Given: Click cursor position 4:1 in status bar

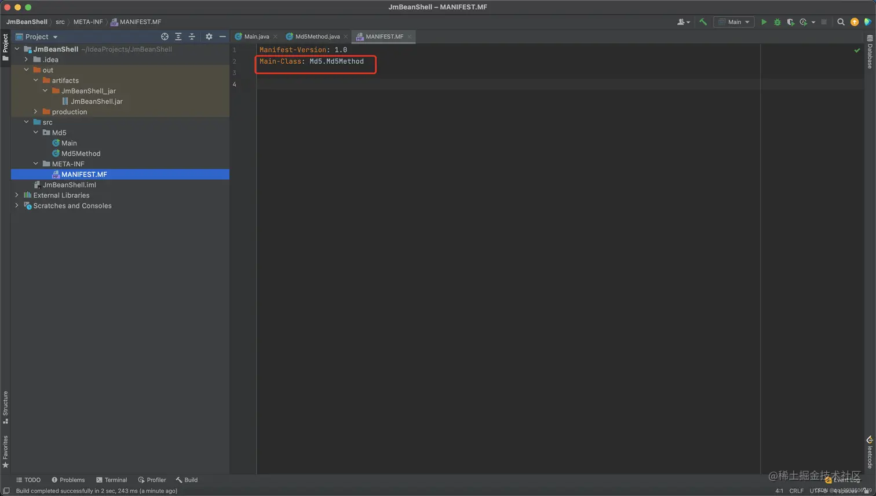Looking at the screenshot, I should click(x=779, y=491).
